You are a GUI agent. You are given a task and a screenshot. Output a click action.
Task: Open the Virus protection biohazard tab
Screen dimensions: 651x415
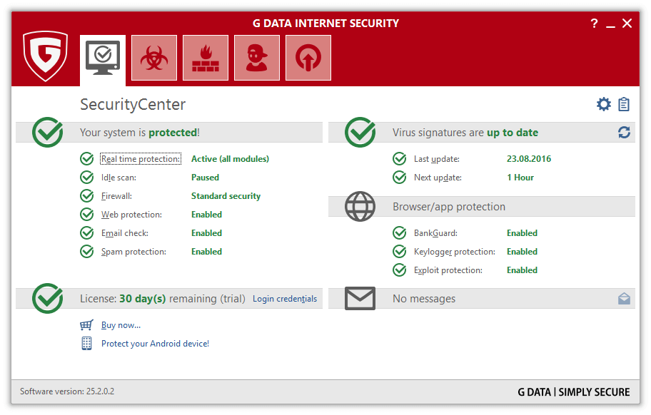(154, 58)
